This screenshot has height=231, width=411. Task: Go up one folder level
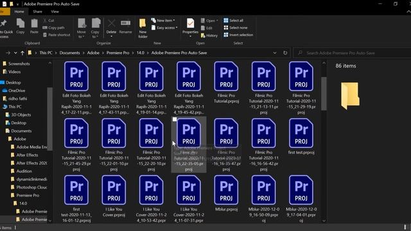[x=22, y=53]
